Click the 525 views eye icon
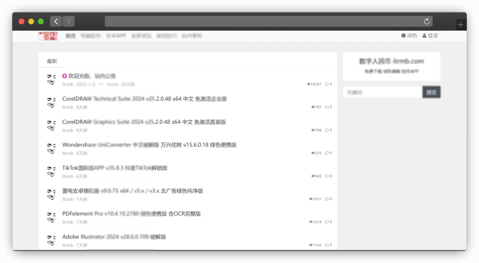The height and width of the screenshot is (263, 479). [313, 153]
